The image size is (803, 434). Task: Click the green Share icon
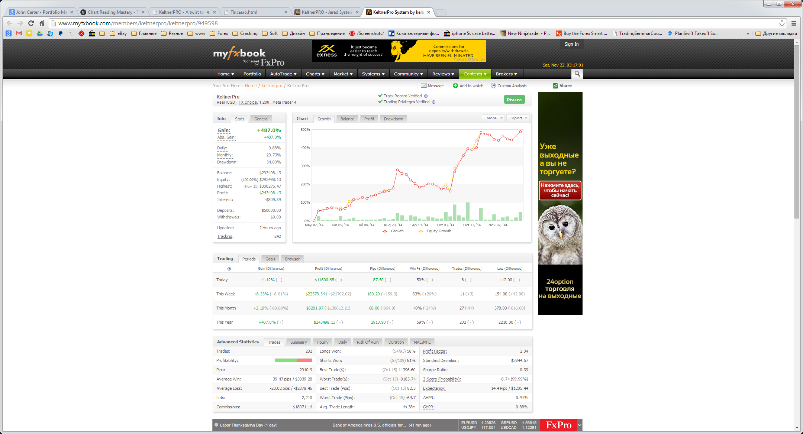pyautogui.click(x=555, y=86)
